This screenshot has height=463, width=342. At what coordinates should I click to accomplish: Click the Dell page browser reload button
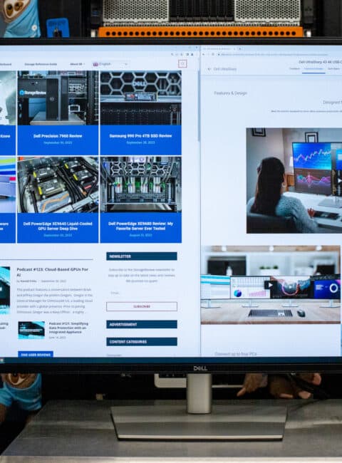point(212,55)
